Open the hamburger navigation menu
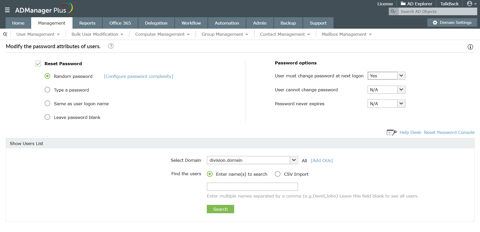The image size is (480, 232). (x=7, y=10)
